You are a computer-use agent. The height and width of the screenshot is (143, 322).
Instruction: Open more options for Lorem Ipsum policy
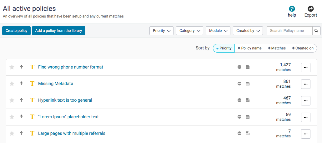305,117
